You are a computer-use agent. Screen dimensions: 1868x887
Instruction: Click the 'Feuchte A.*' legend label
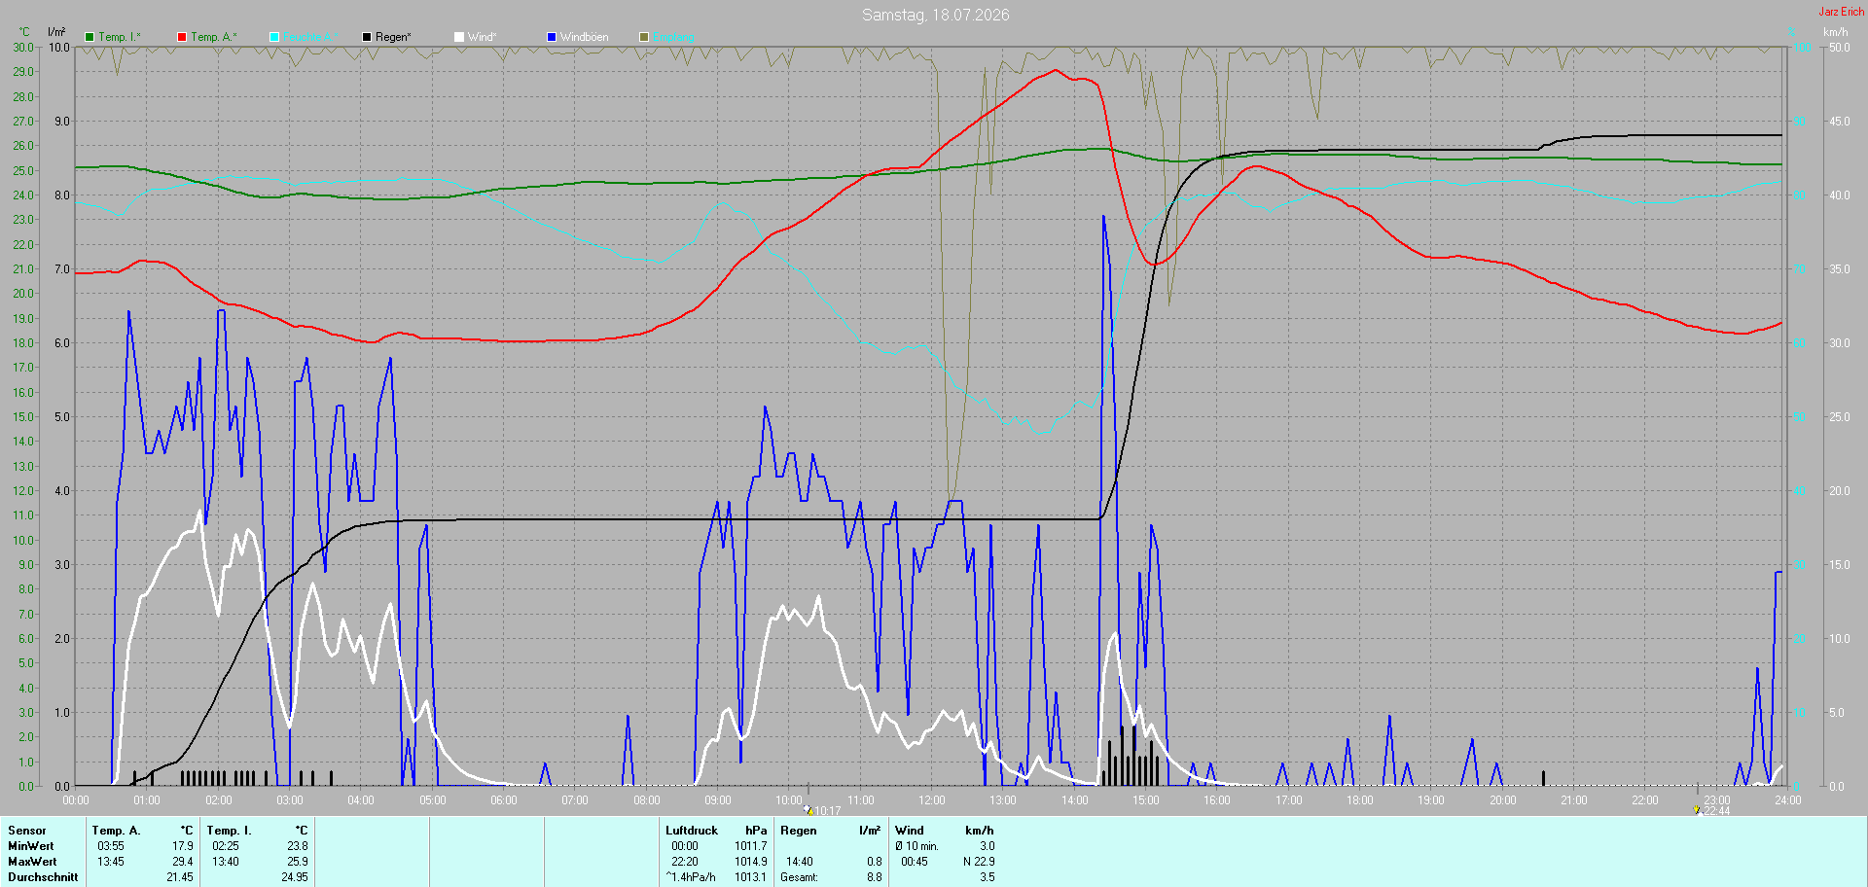pos(311,37)
